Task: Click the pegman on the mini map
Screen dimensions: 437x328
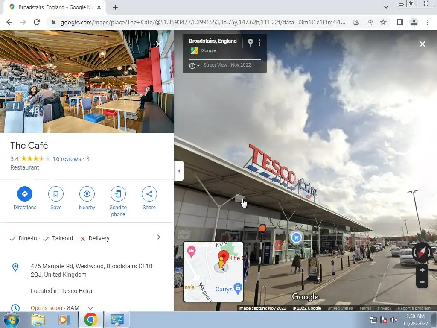Action: (221, 263)
